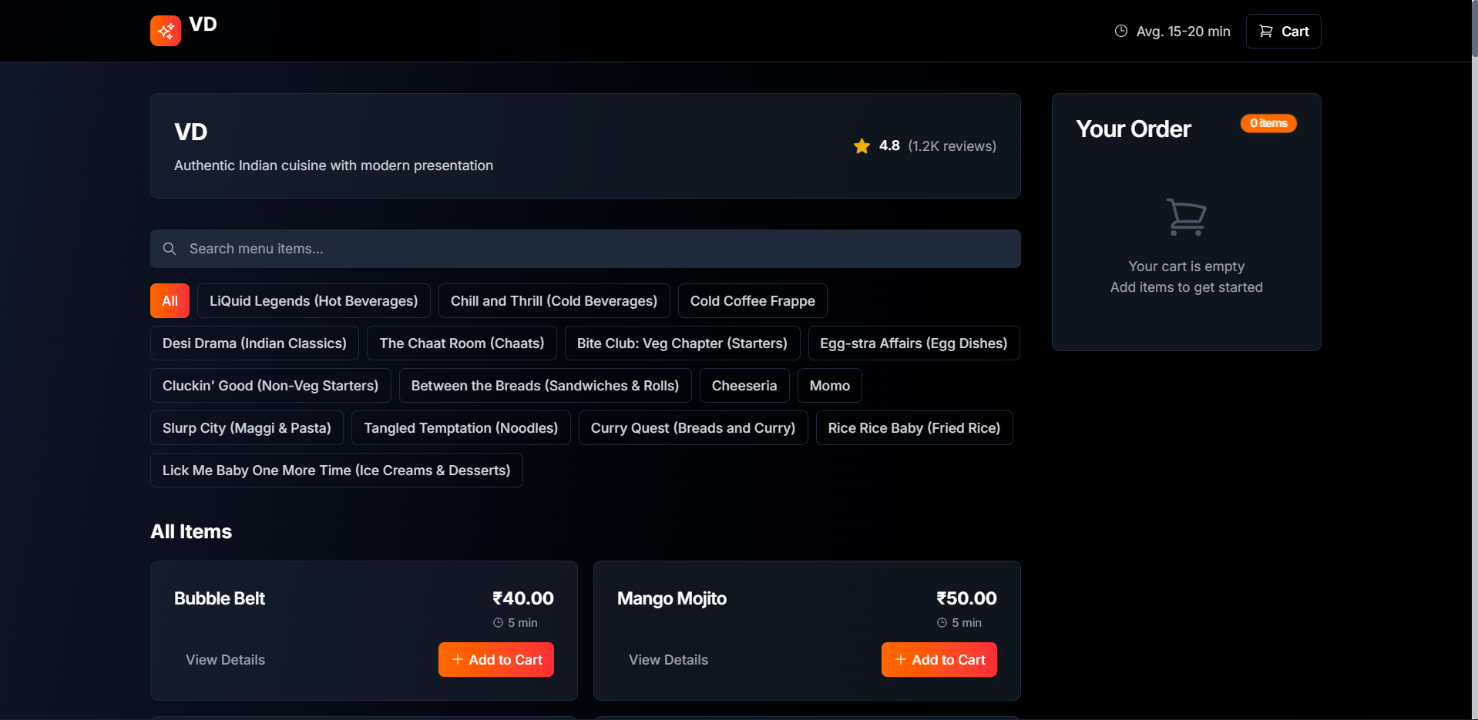
Task: Focus the Search menu items field
Action: [586, 249]
